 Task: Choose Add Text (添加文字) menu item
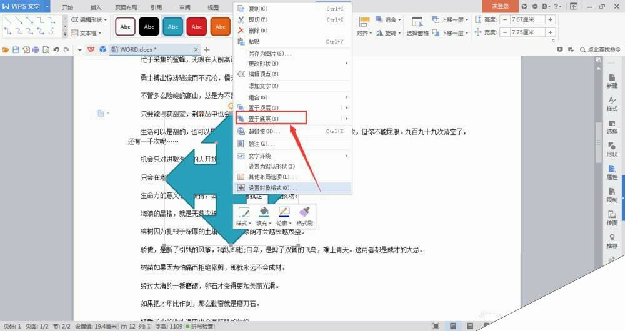point(292,86)
